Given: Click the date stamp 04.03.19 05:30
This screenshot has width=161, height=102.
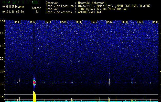Looking at the screenshot, I should [13, 12].
